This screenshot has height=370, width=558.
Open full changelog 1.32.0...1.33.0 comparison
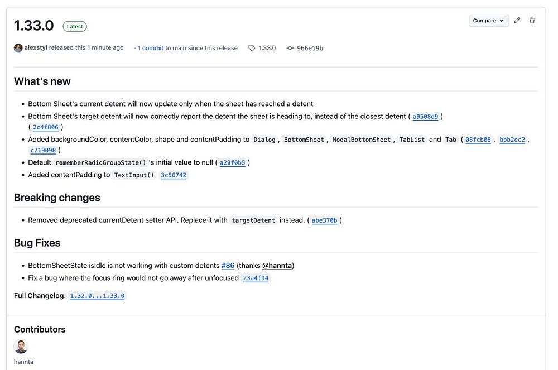[97, 296]
